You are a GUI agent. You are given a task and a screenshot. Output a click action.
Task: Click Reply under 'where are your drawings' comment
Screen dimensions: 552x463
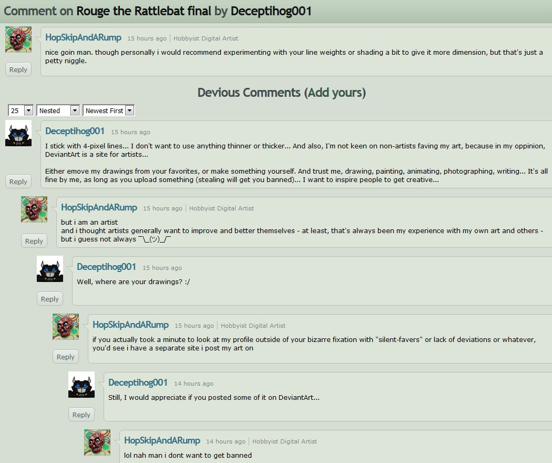(x=49, y=299)
